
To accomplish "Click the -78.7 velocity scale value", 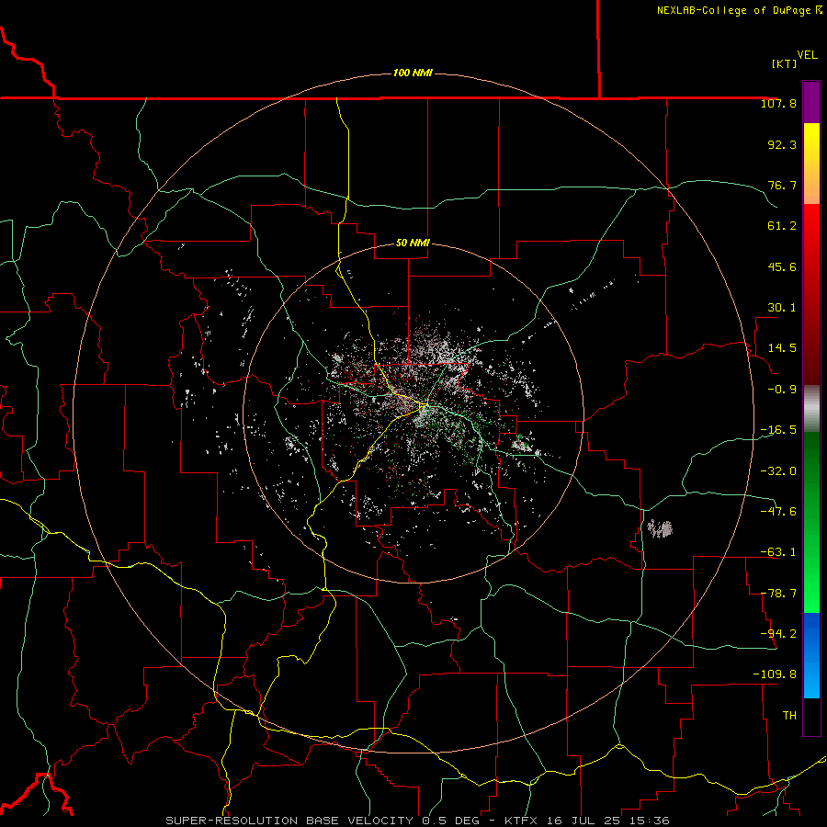I will 778,594.
